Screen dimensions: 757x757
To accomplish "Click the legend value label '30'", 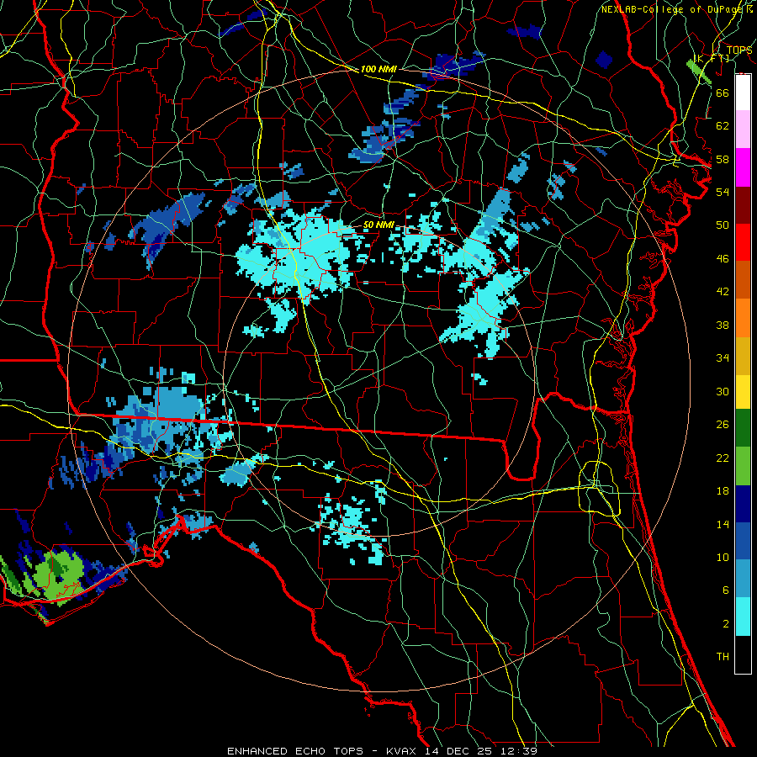I will point(723,391).
